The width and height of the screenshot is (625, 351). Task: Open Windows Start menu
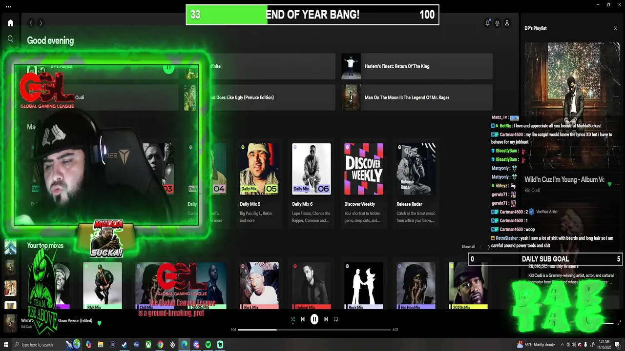[x=6, y=345]
